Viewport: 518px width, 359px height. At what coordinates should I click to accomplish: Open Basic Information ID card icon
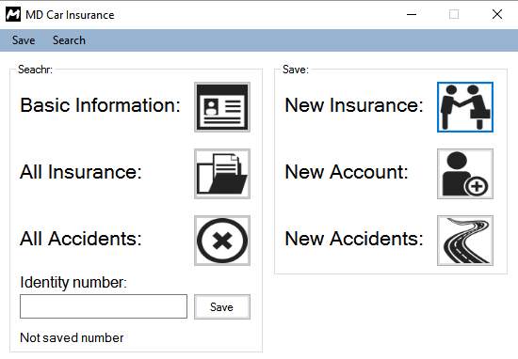(x=222, y=107)
